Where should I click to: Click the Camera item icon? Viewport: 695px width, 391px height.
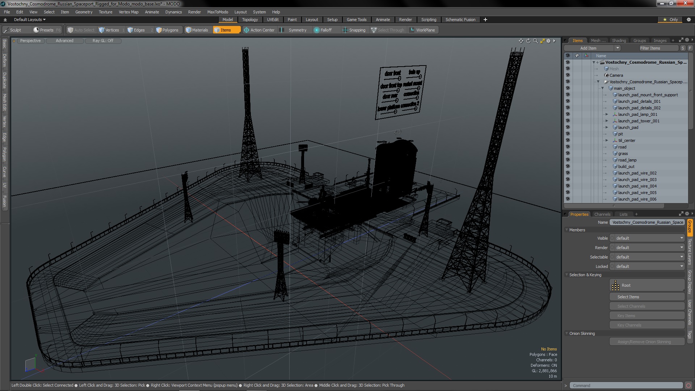coord(607,75)
